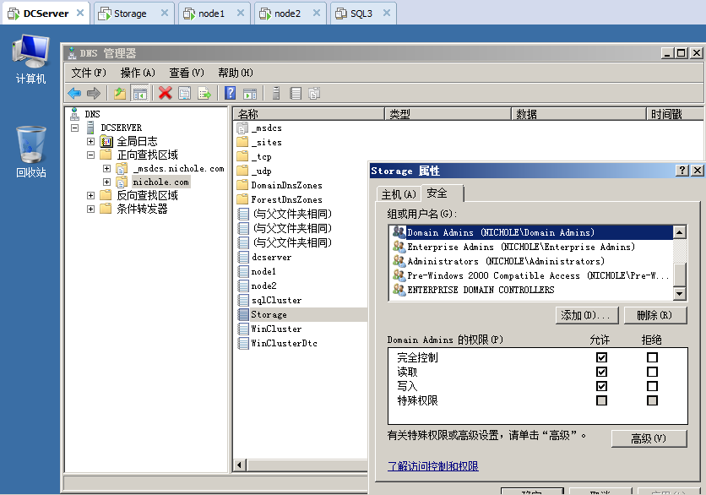Uncheck the 允许 checkbox for 读取
This screenshot has height=495, width=706.
(601, 372)
